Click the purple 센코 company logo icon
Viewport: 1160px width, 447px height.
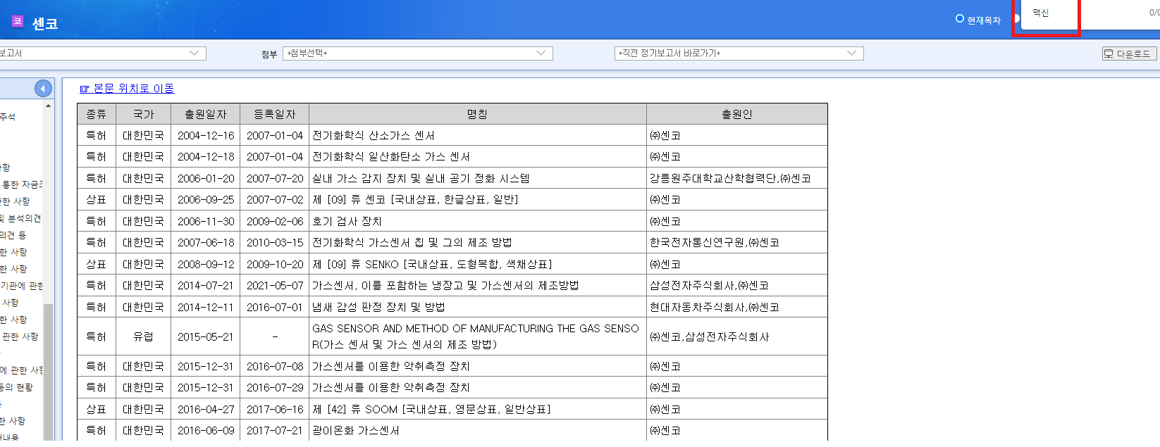coord(18,22)
